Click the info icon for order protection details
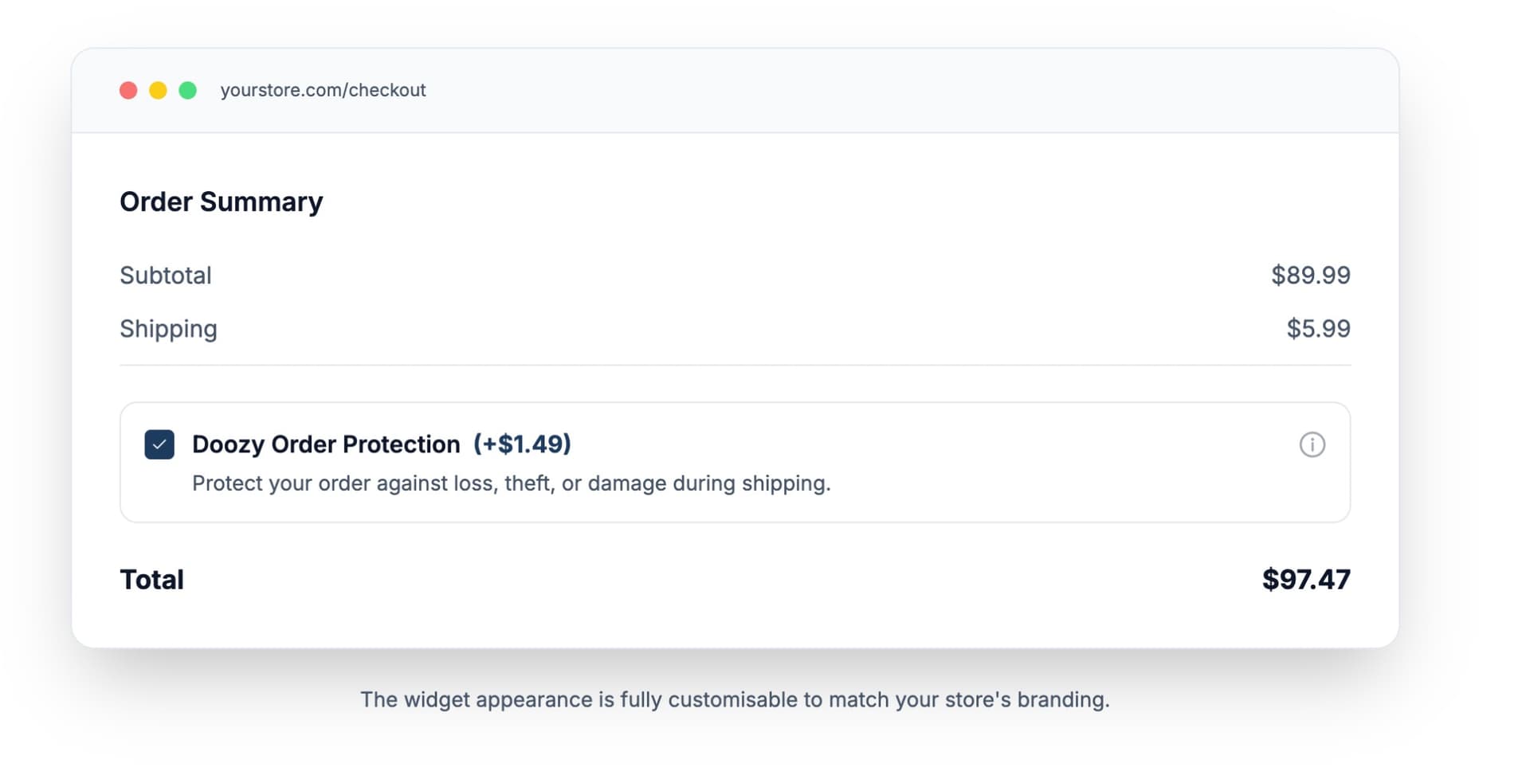 1312,444
